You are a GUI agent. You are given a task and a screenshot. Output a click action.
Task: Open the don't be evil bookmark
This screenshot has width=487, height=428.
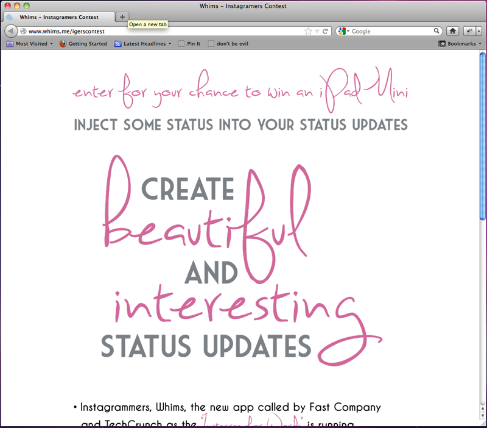pos(228,44)
